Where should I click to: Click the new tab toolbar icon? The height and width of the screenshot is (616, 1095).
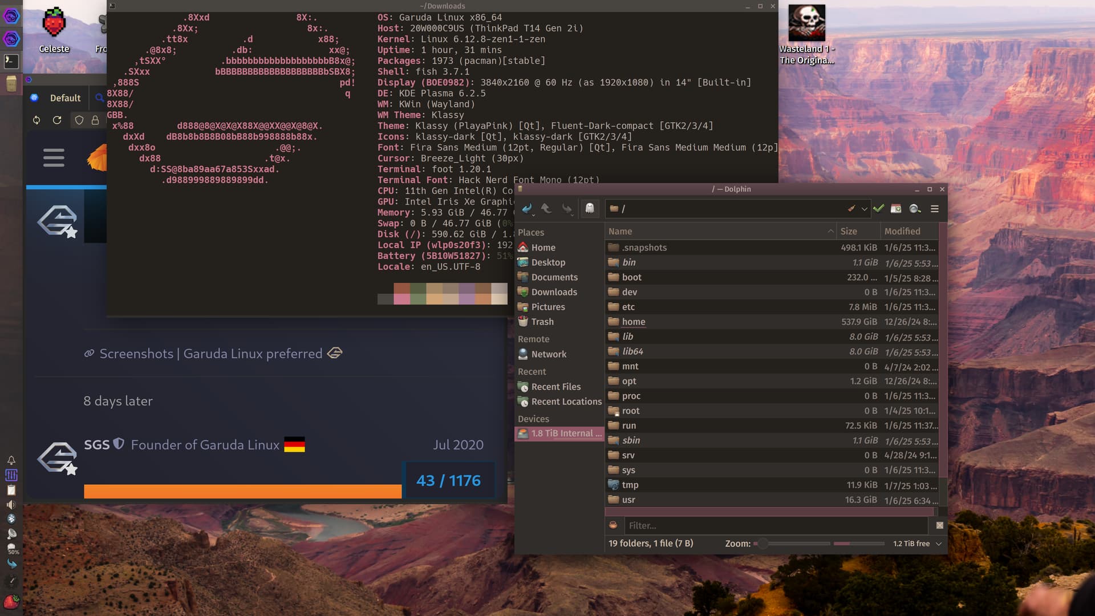(896, 209)
